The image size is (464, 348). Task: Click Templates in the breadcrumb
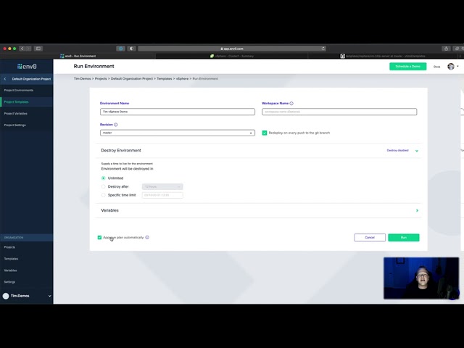pyautogui.click(x=165, y=79)
